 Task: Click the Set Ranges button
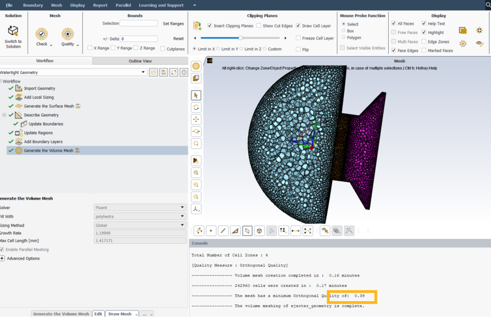(x=173, y=24)
